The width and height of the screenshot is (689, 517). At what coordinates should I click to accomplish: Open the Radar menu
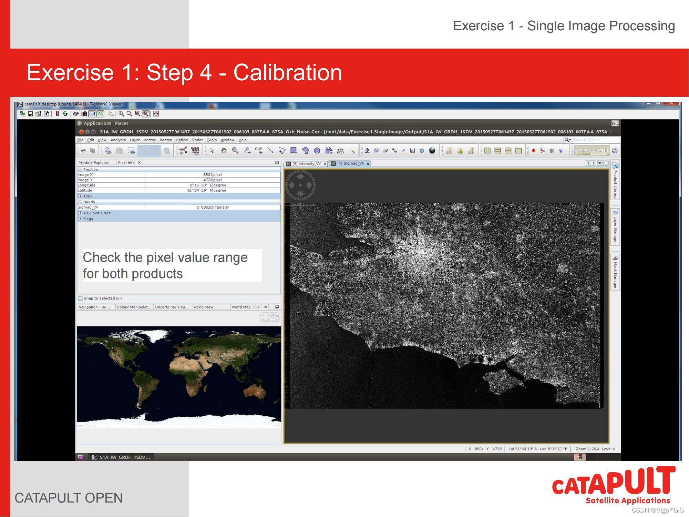(197, 140)
